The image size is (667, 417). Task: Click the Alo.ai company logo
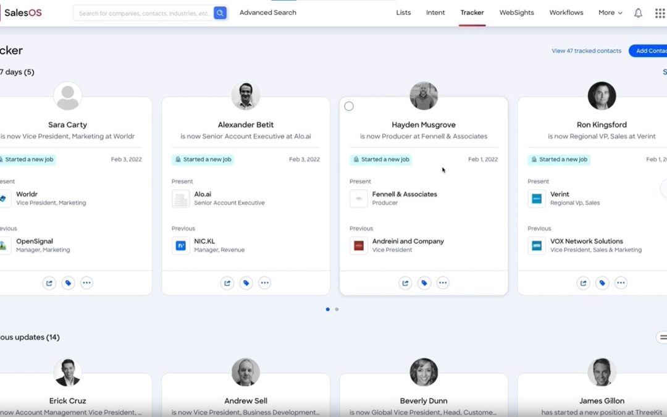[181, 198]
